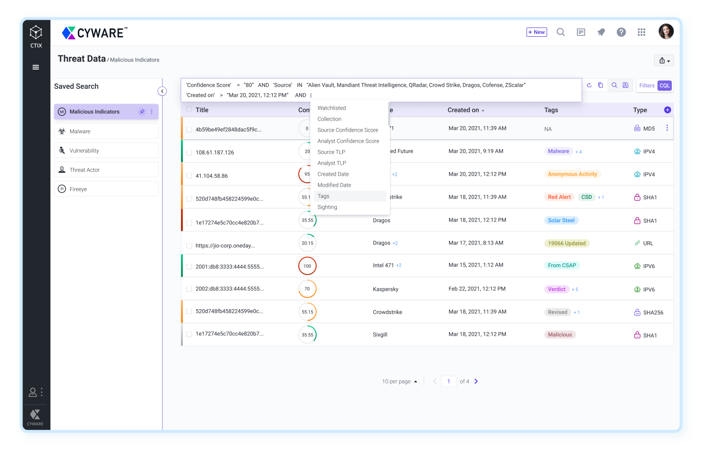
Task: Toggle the select-all checkbox in table header
Action: 189,110
